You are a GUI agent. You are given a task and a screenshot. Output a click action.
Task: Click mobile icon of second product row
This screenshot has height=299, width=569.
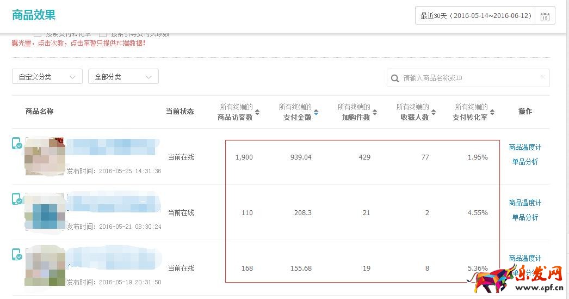pyautogui.click(x=17, y=199)
